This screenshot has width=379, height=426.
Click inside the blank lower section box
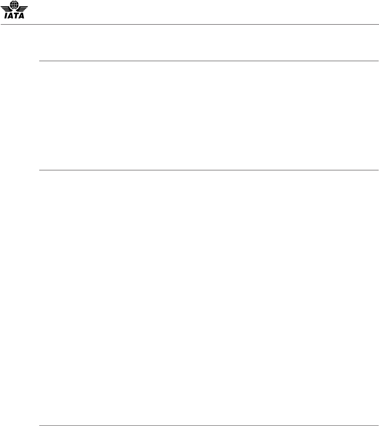[x=209, y=298]
